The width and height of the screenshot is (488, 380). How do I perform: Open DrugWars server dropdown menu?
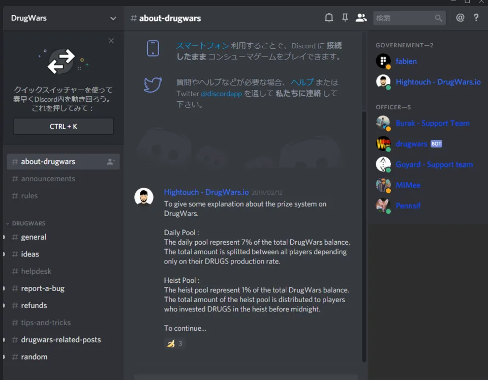(x=113, y=18)
